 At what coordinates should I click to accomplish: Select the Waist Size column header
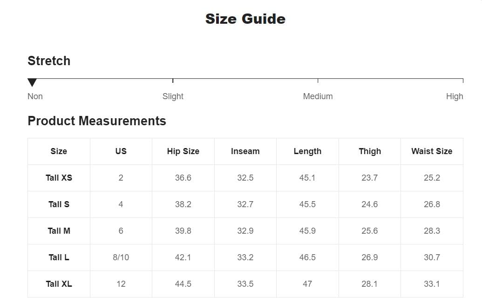pos(432,151)
